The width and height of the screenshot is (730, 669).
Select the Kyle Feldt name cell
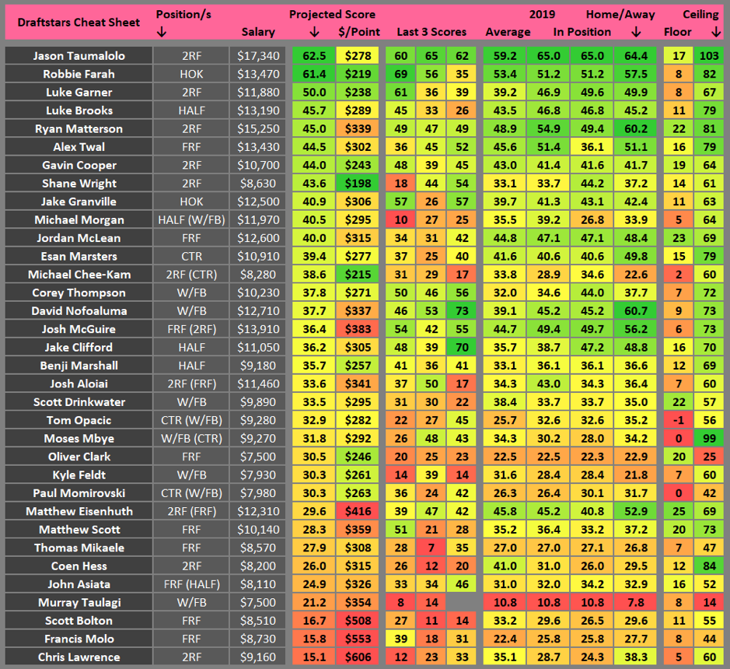79,475
